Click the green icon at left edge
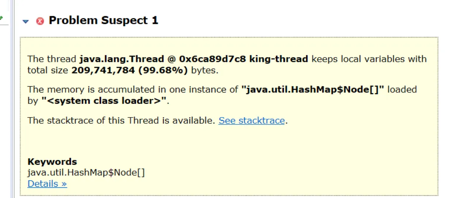Screen dimensions: 470x198 click(x=1, y=17)
